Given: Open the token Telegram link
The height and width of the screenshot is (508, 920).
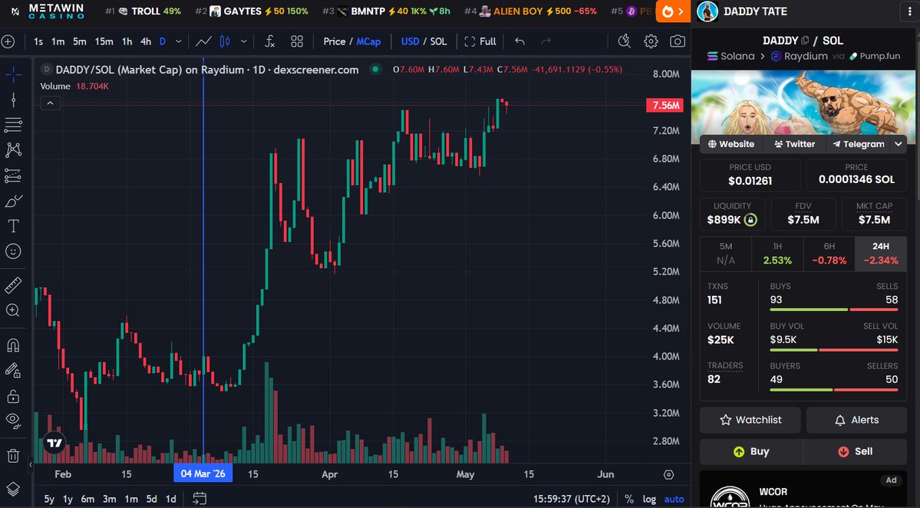Looking at the screenshot, I should (859, 144).
